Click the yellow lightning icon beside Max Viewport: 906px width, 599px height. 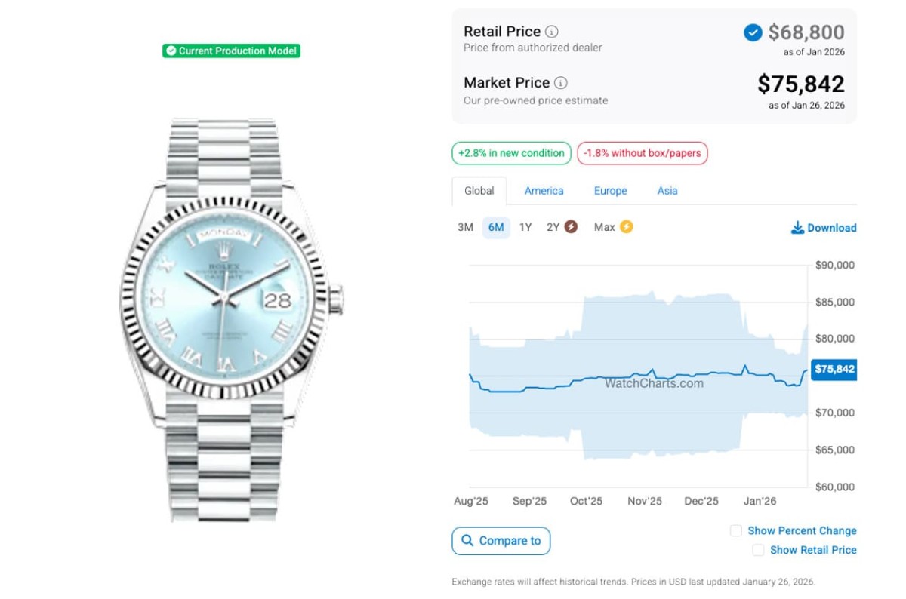tap(626, 226)
